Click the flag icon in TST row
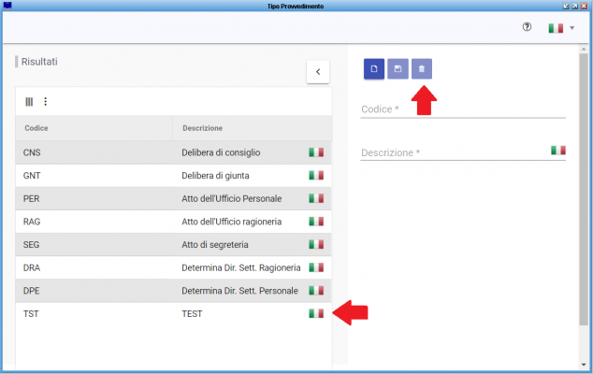 316,314
